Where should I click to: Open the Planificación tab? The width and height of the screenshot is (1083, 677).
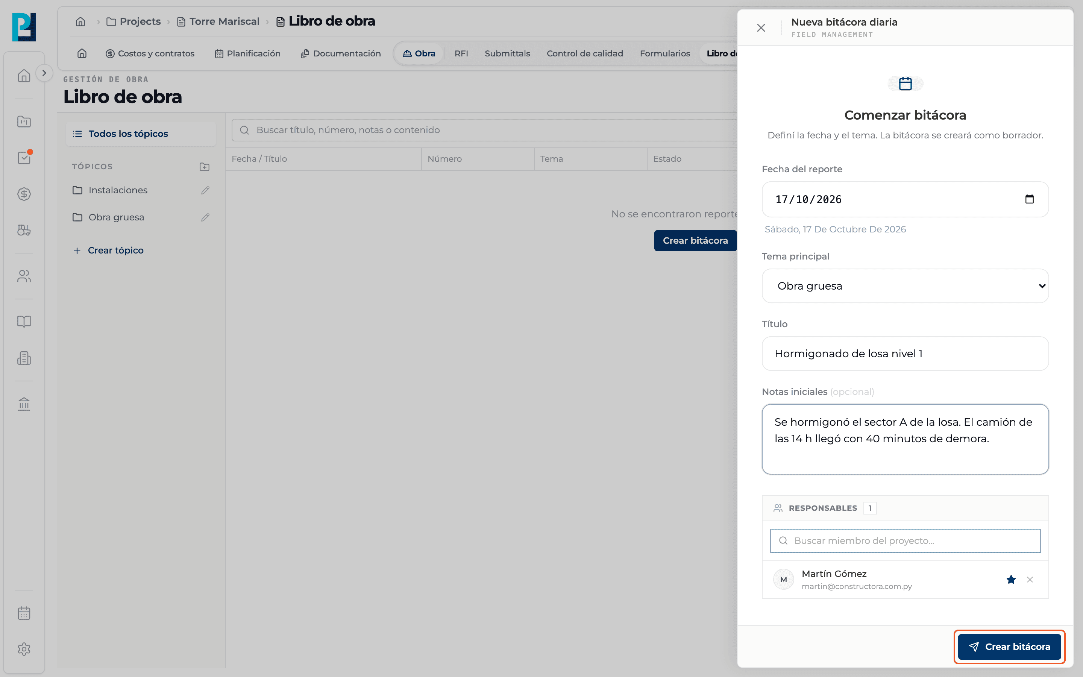point(247,53)
